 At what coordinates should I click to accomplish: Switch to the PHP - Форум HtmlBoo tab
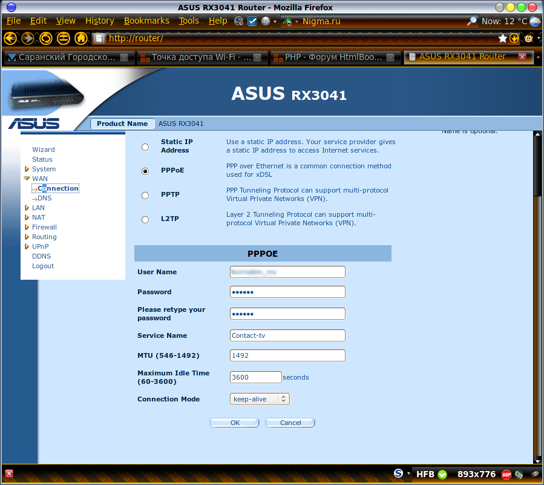tap(335, 58)
